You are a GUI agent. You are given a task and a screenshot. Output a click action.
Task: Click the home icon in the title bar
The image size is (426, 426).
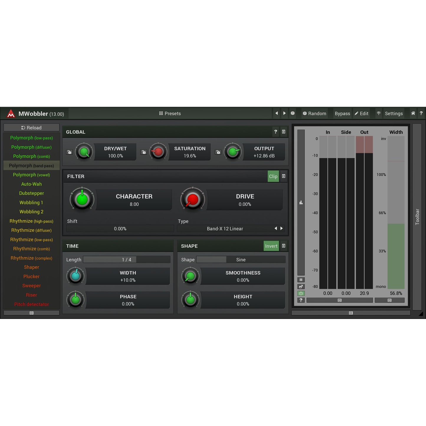[413, 113]
